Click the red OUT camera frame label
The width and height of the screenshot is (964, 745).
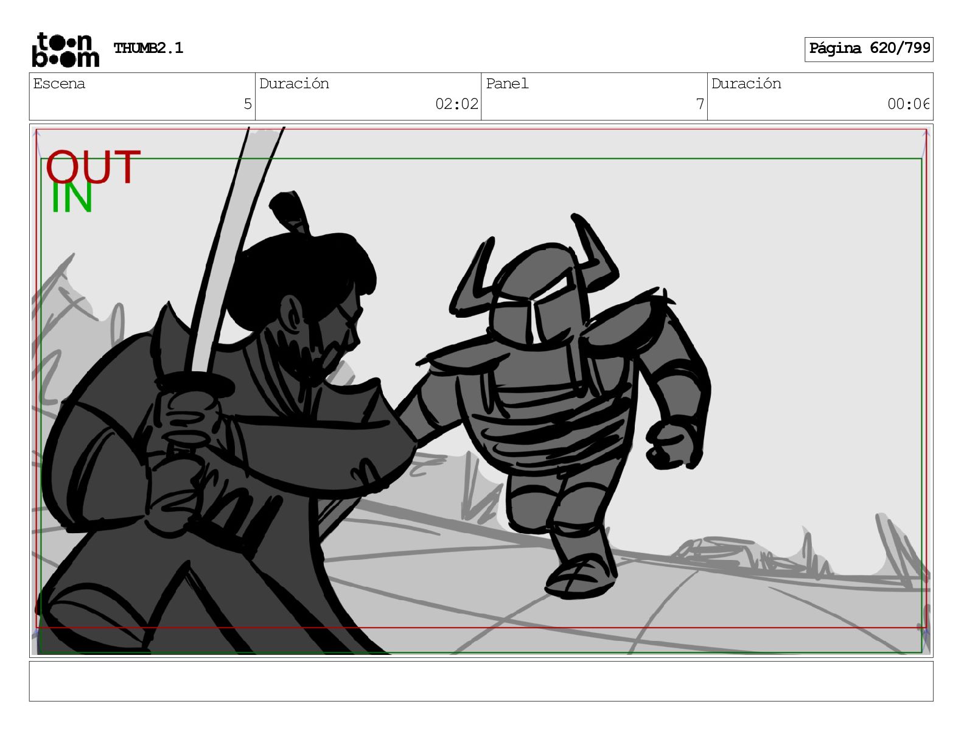tap(93, 167)
